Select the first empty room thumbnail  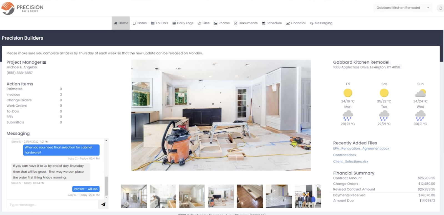(x=134, y=196)
